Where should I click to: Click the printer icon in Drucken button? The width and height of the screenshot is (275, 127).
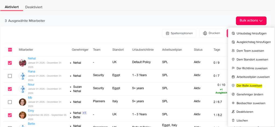(x=205, y=33)
